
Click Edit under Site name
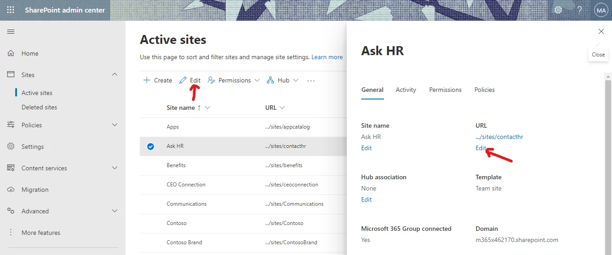tap(366, 148)
